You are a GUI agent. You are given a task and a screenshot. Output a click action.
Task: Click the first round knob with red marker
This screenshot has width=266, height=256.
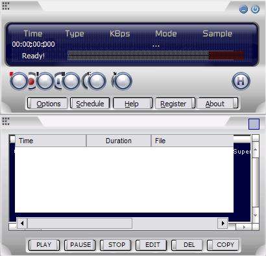(19, 81)
